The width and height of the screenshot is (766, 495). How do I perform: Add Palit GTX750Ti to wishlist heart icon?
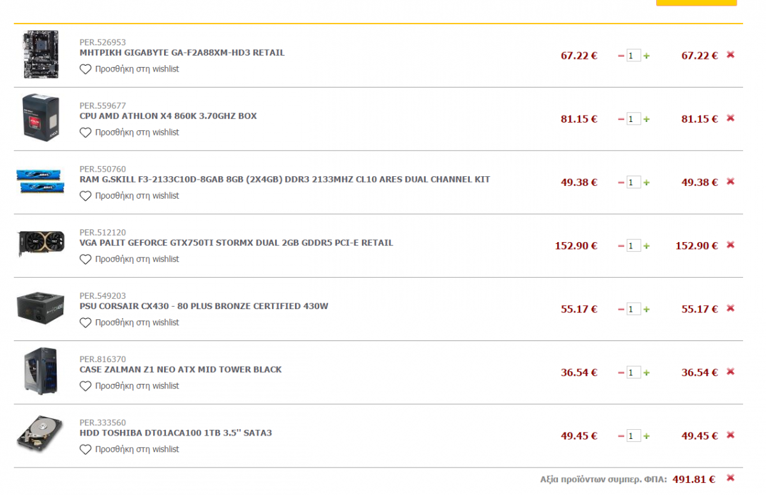[x=86, y=259]
